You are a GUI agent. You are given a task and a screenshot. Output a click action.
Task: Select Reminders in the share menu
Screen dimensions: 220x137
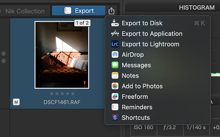[x=137, y=107]
